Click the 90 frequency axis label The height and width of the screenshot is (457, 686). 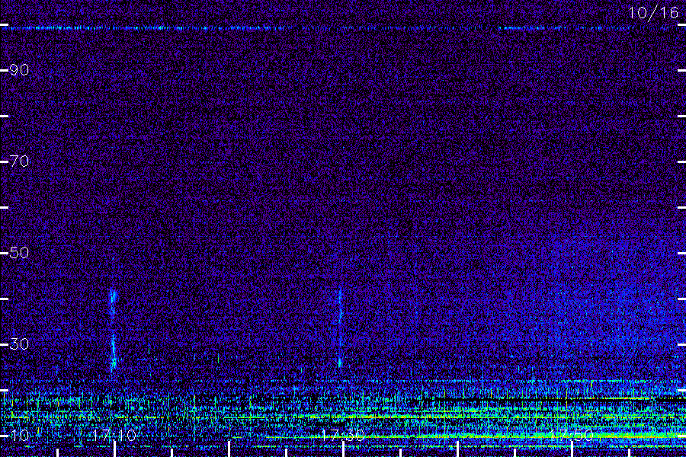(19, 70)
